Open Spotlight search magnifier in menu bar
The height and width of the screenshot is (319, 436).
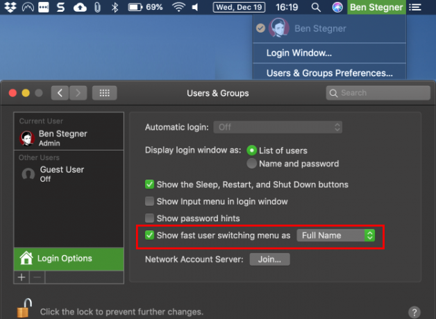(x=316, y=7)
